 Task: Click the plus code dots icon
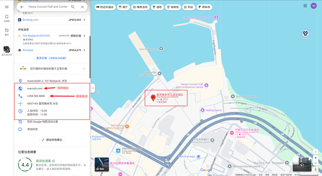click(x=20, y=103)
